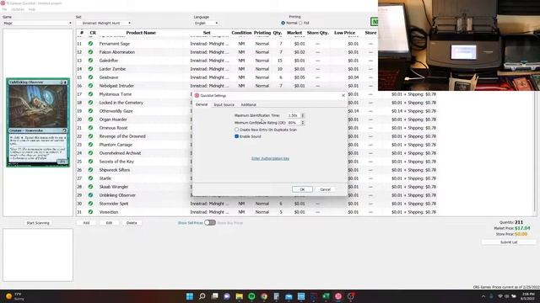Viewport: 540px width, 303px height.
Task: Open the Mail app from the taskbar
Action: 289,296
